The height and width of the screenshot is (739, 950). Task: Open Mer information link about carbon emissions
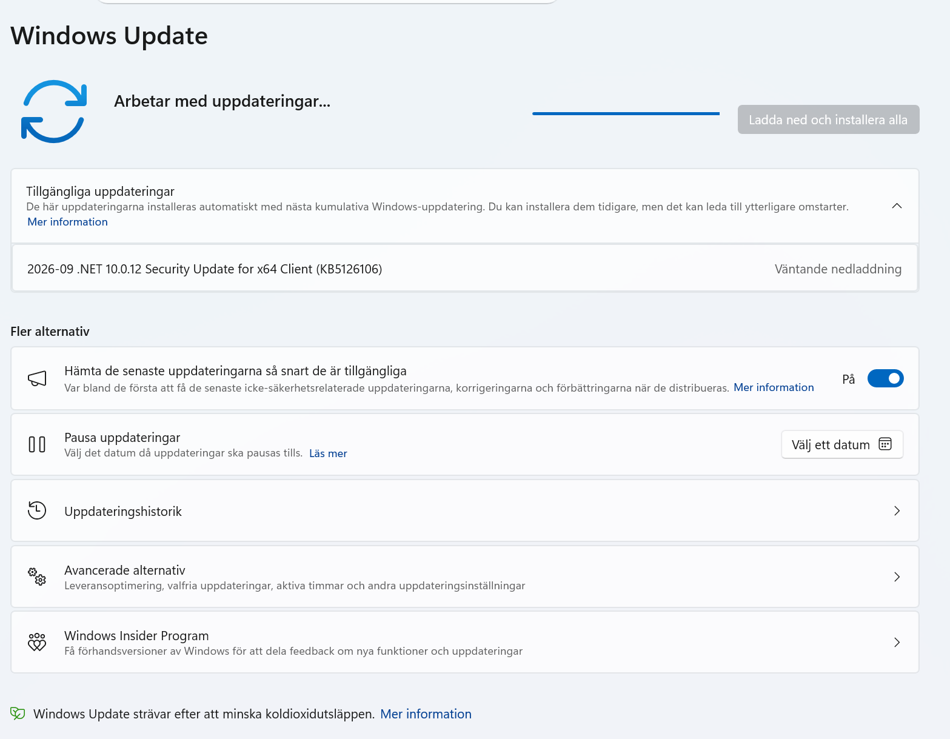[426, 714]
